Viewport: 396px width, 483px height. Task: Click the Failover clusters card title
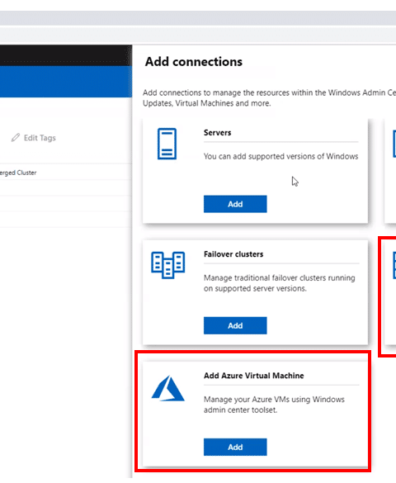pyautogui.click(x=233, y=254)
